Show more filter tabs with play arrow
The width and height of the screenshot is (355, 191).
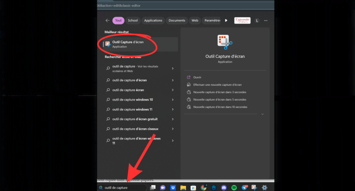click(226, 20)
